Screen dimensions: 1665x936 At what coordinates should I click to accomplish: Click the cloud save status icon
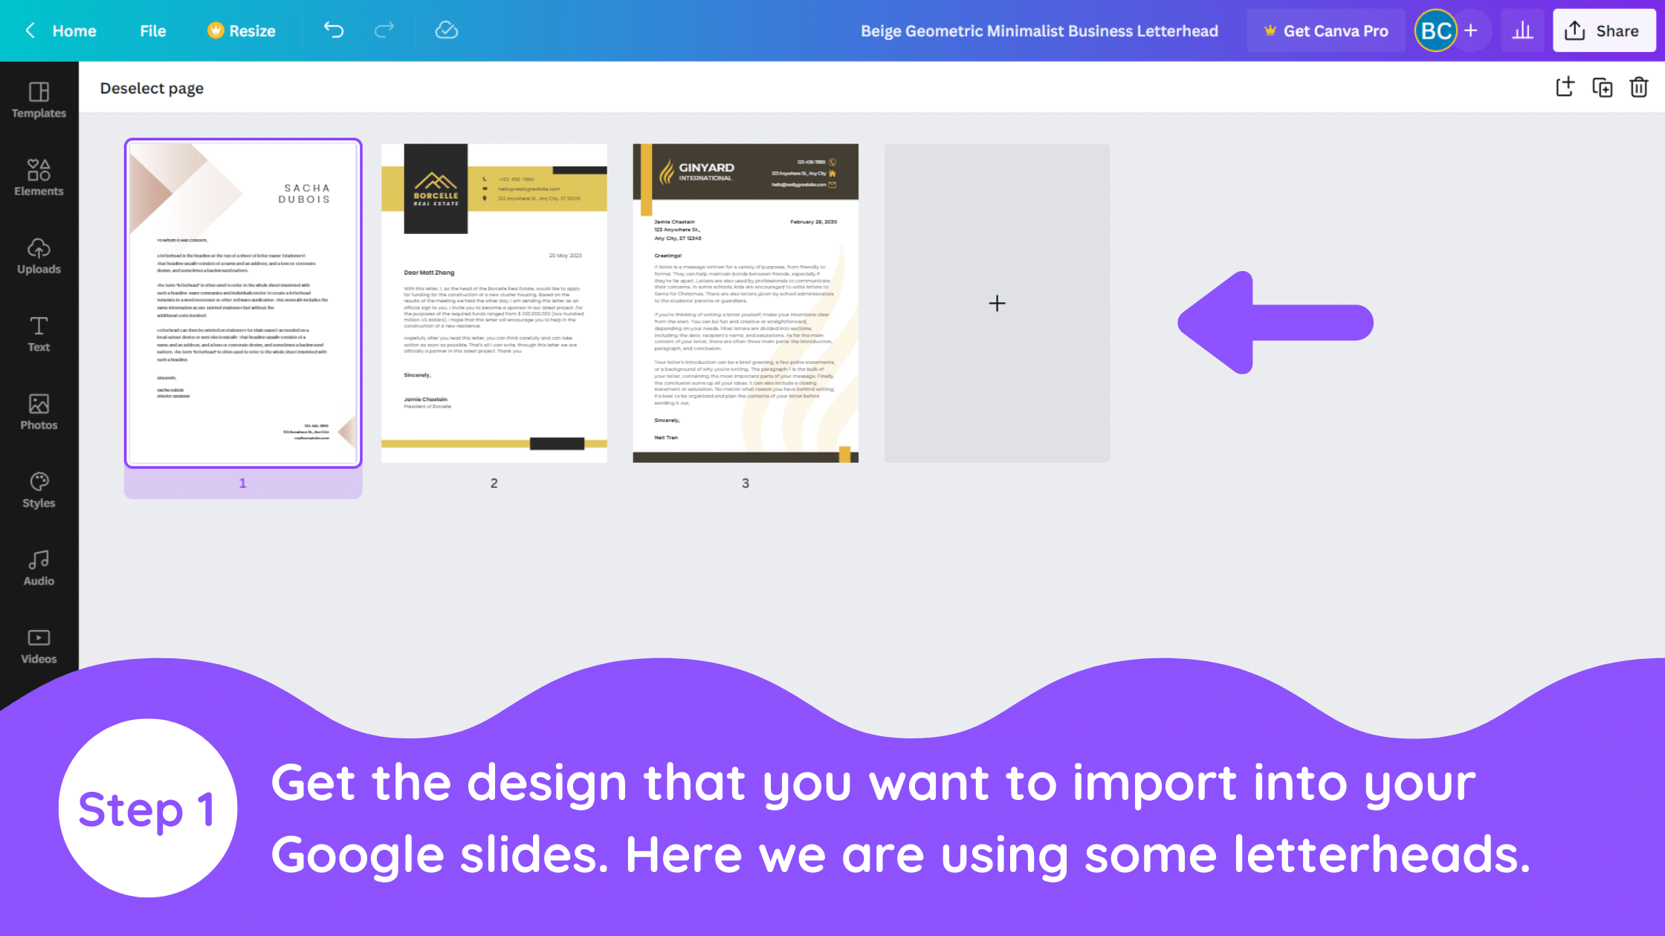446,31
